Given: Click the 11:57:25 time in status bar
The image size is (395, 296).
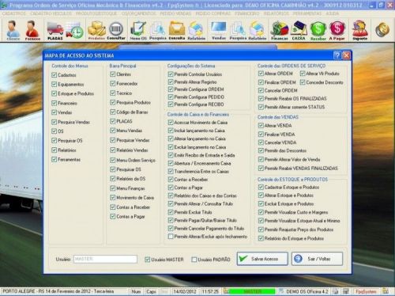Looking at the screenshot, I should (210, 291).
